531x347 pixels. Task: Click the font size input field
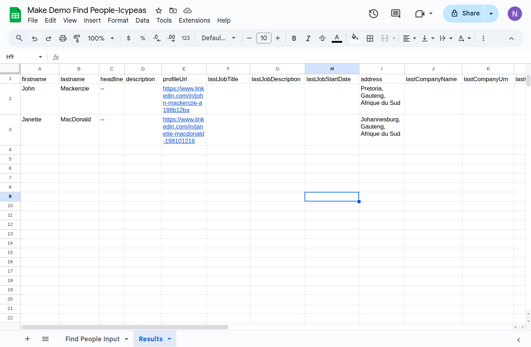coord(264,38)
